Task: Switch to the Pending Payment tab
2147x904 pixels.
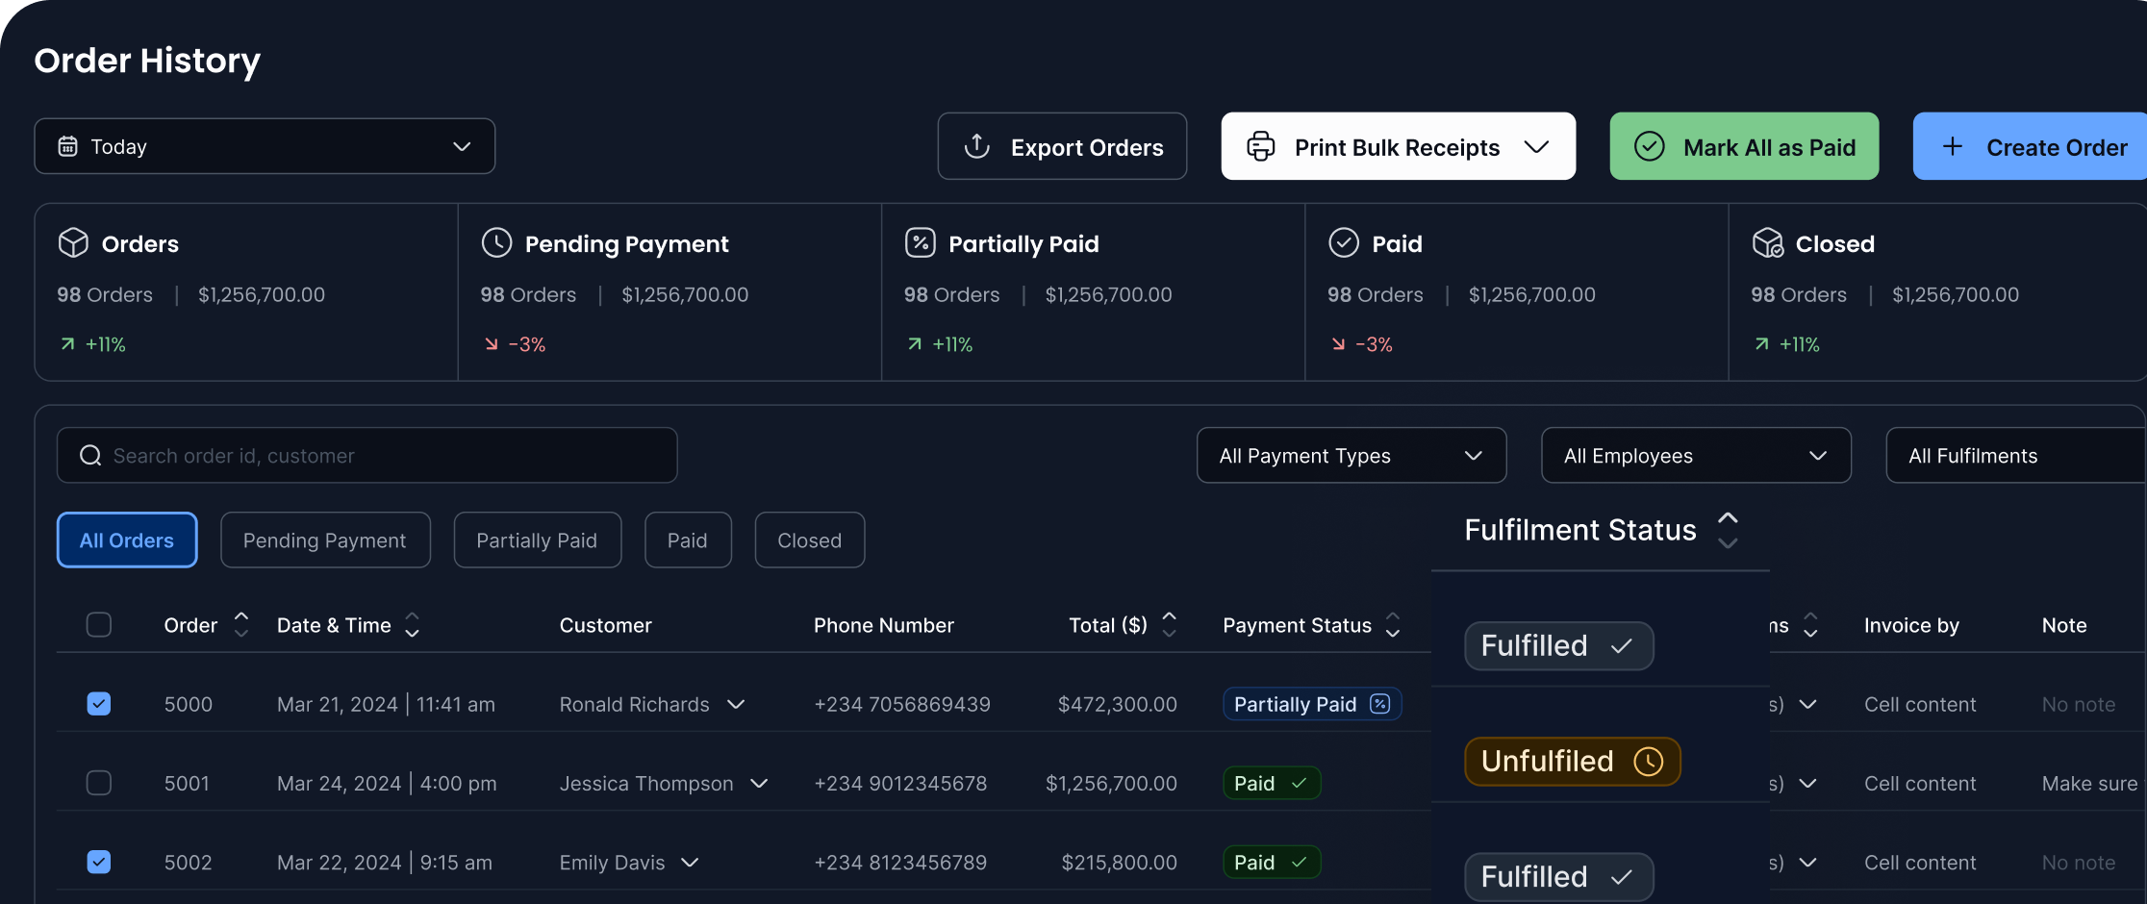Action: click(324, 540)
